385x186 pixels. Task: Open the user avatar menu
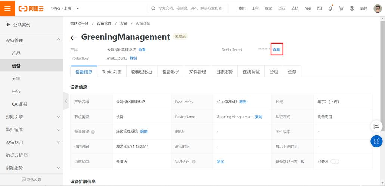[378, 8]
